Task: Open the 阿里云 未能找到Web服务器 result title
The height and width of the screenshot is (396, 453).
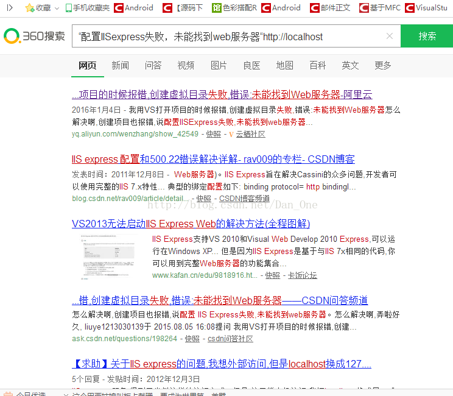Action: click(222, 94)
